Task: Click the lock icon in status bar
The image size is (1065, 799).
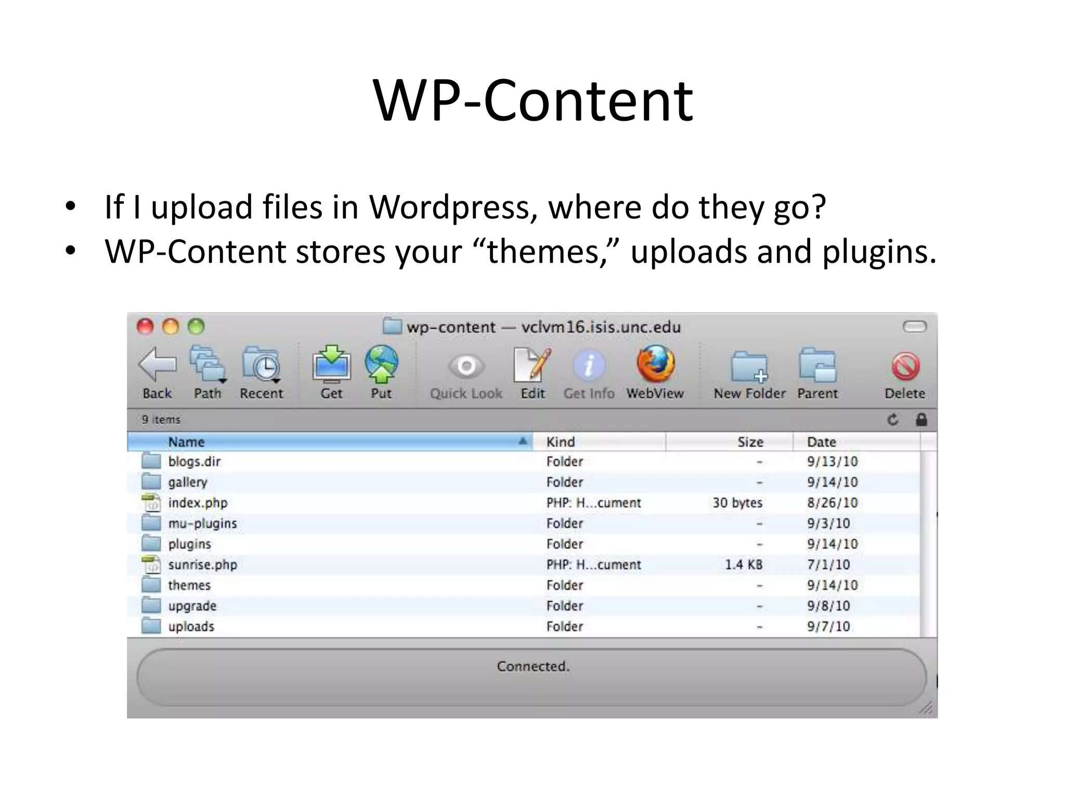Action: [921, 419]
